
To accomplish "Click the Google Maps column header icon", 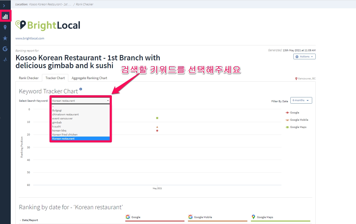I will (253, 217).
